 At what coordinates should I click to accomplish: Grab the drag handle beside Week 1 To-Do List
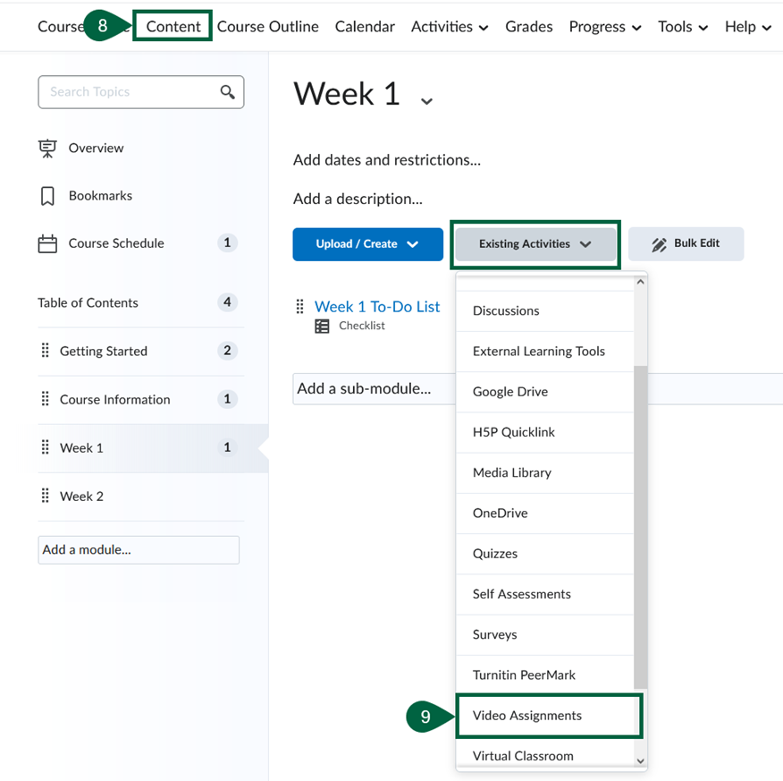click(300, 307)
